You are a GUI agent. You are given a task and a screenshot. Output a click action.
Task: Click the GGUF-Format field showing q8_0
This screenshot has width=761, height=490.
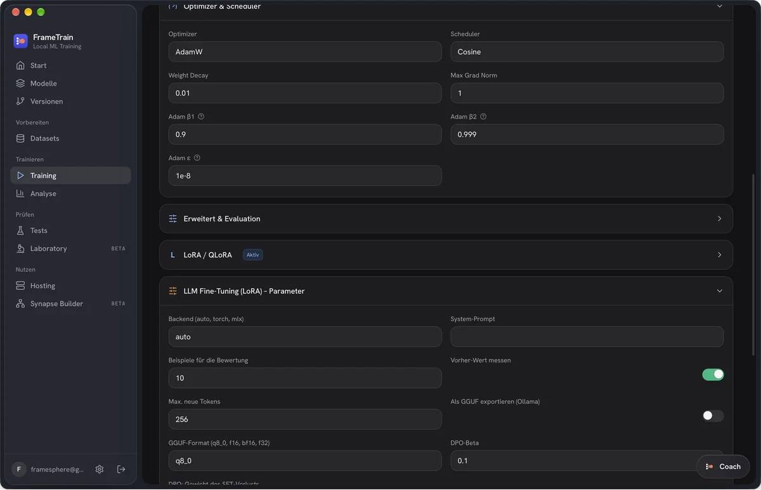(x=305, y=461)
